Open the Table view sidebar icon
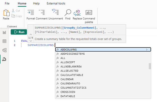Viewport: 157px width, 102px height. pos(4,41)
